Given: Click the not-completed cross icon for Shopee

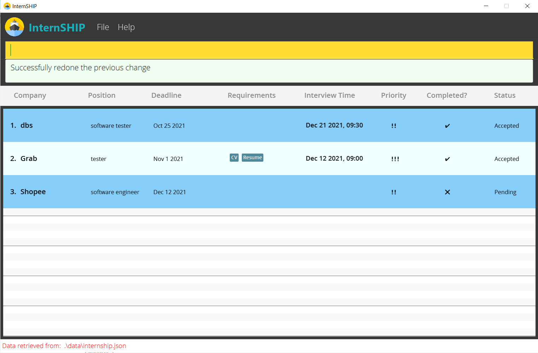Looking at the screenshot, I should [448, 192].
